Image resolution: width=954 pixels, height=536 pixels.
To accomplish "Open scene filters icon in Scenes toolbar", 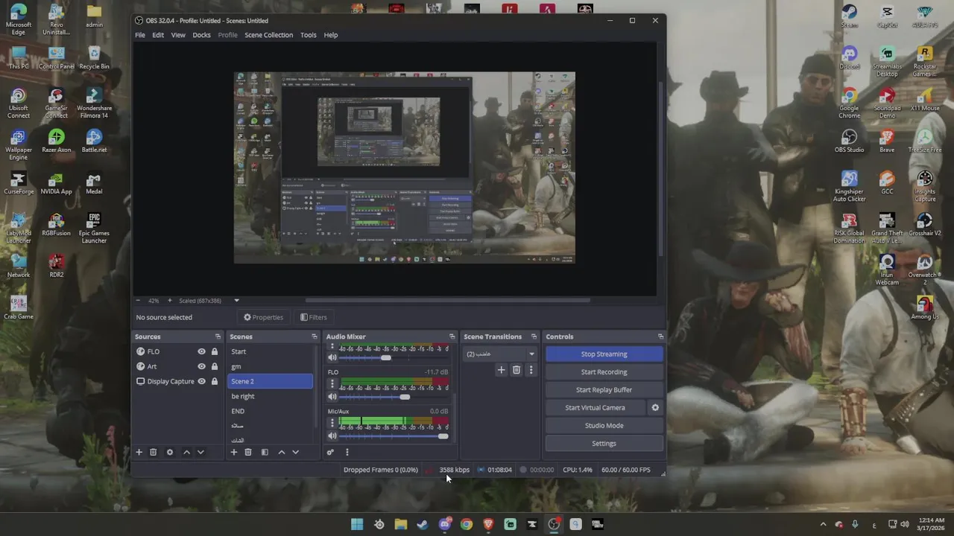I will point(265,452).
